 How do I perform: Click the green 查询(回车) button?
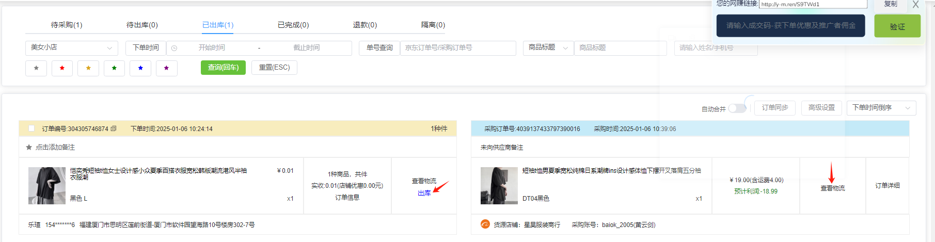pyautogui.click(x=223, y=68)
